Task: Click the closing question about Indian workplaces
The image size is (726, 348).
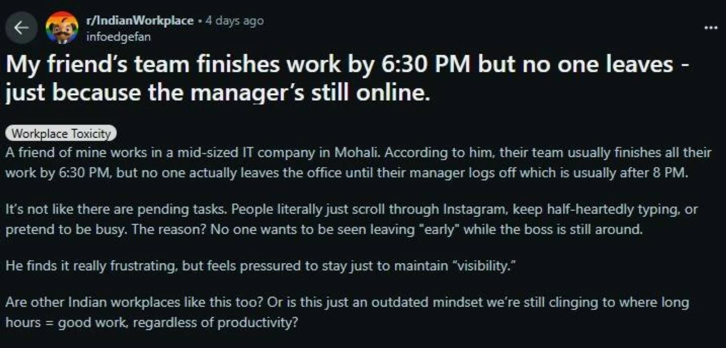Action: pos(347,312)
